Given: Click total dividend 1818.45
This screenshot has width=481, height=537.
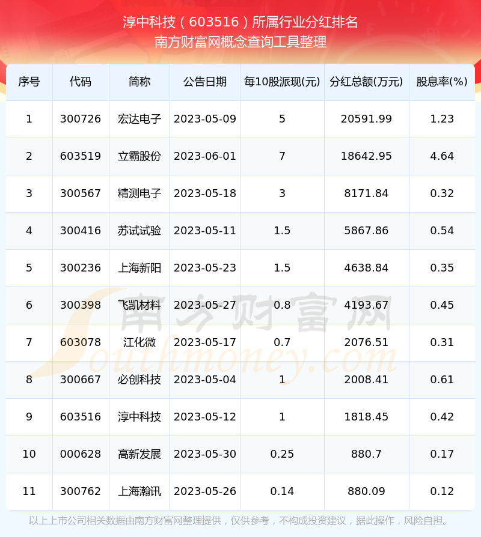Looking at the screenshot, I should point(366,417).
